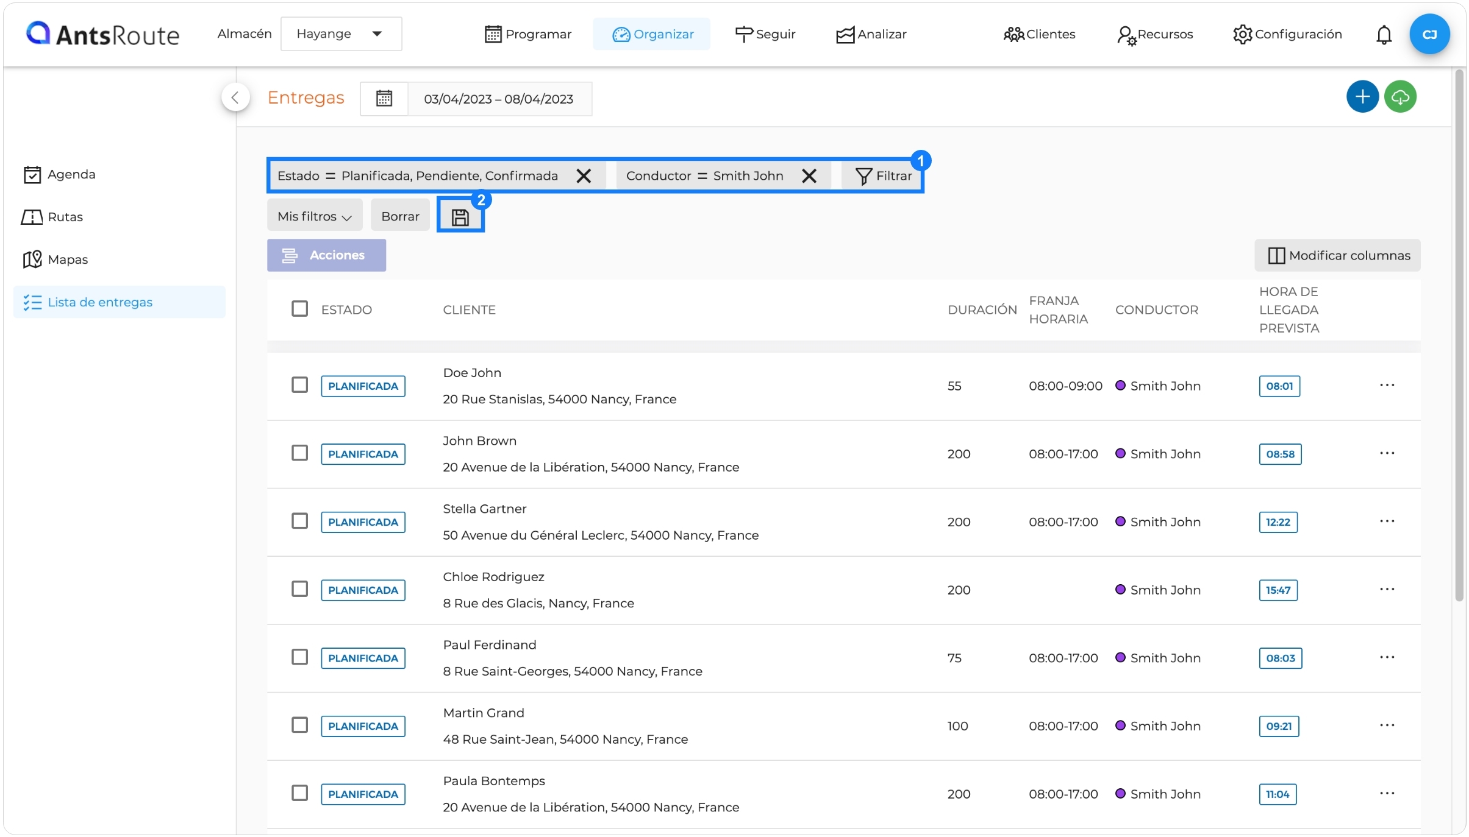Check the box for Paula Bontemps
Screen dimensions: 1469x837
pyautogui.click(x=299, y=793)
